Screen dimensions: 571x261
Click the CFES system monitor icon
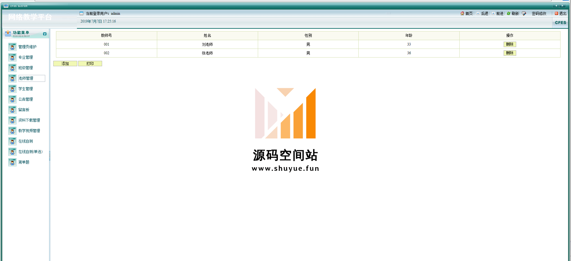[x=6, y=6]
